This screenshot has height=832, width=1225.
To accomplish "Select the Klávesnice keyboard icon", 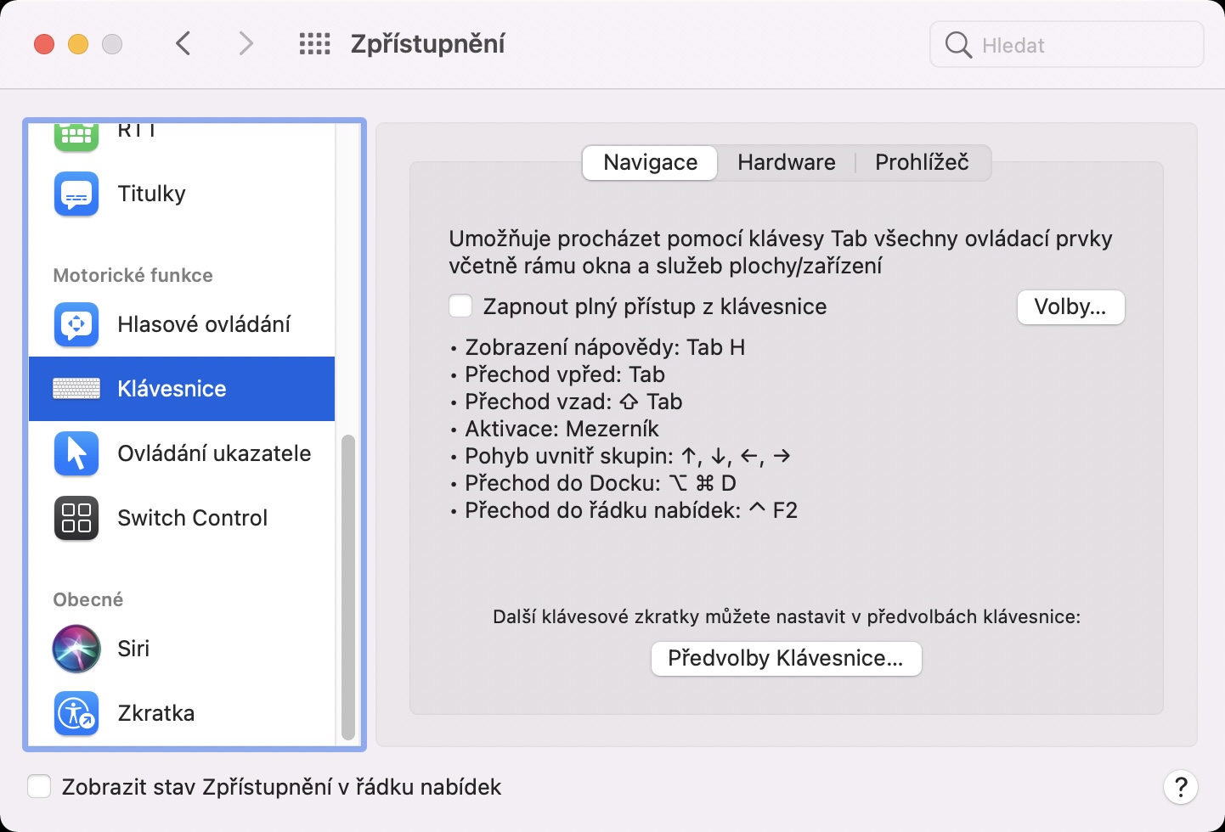I will click(76, 389).
